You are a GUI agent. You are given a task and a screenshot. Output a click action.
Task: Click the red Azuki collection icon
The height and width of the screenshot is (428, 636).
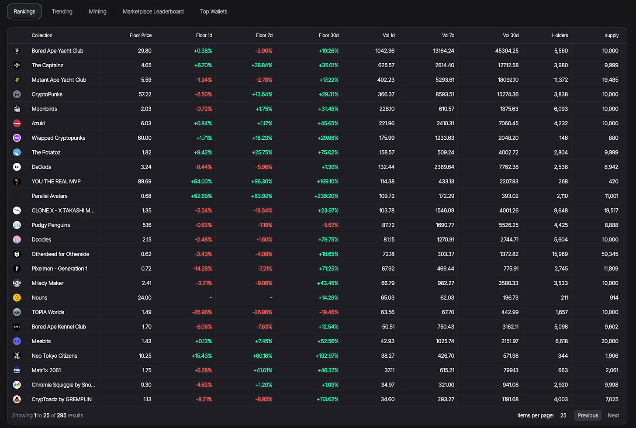(x=17, y=123)
